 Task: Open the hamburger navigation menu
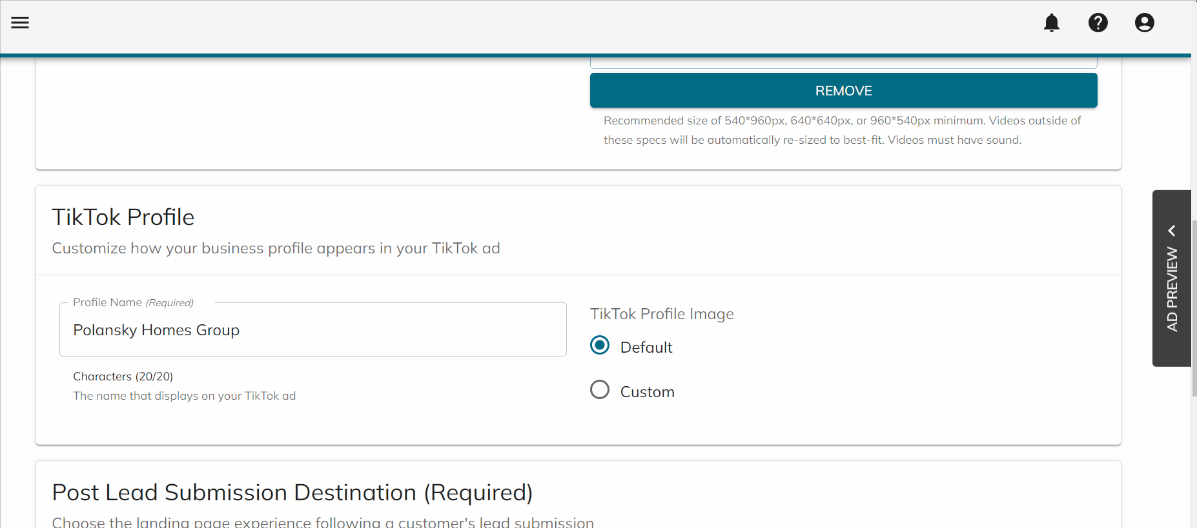click(20, 23)
